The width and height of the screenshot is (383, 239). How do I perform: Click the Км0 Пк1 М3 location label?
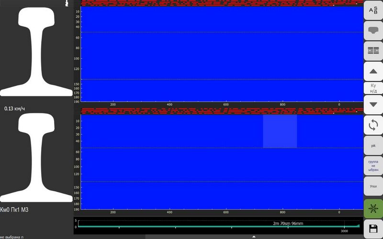14,210
